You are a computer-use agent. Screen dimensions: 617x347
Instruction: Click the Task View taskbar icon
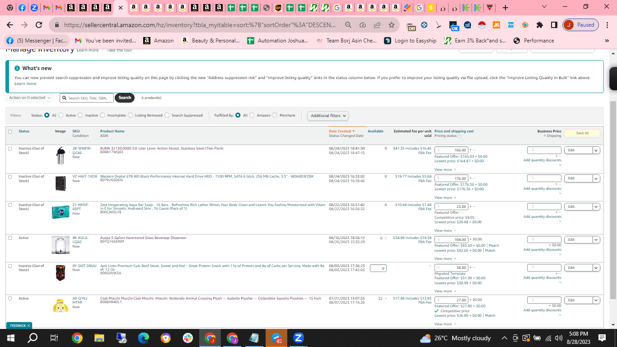pyautogui.click(x=54, y=338)
